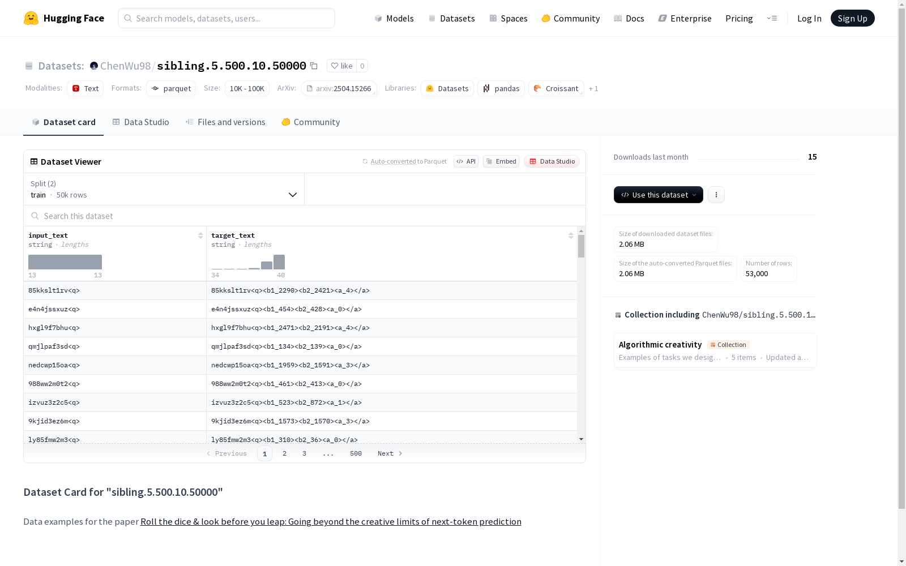Open the API button in Dataset Viewer
Viewport: 906px width, 566px height.
coord(466,161)
